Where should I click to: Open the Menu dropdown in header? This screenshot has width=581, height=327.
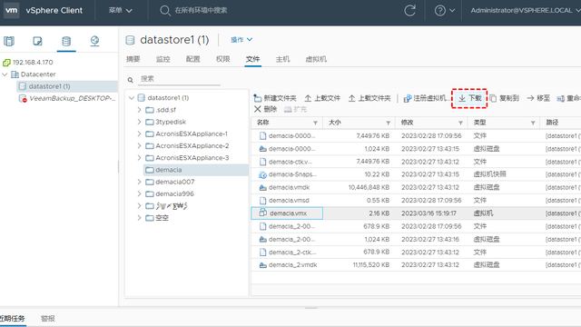121,10
